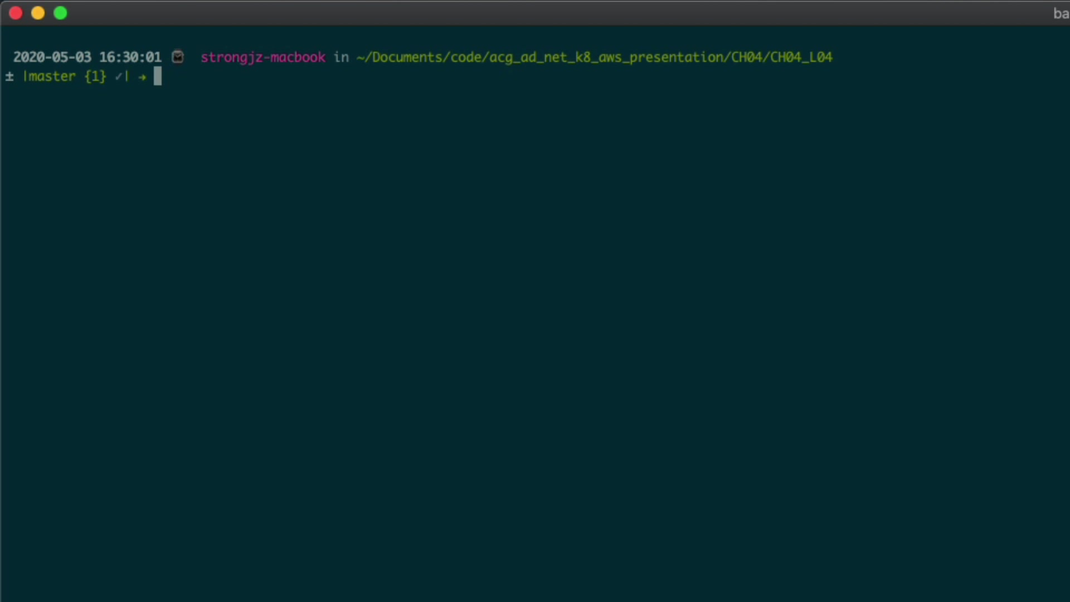Click the plus-minus git symbol
The image size is (1070, 602).
tap(9, 76)
